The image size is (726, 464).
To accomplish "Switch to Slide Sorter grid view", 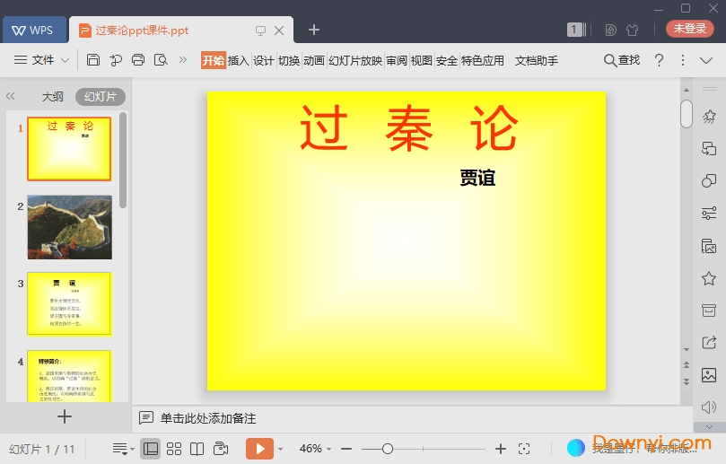I will coord(174,449).
